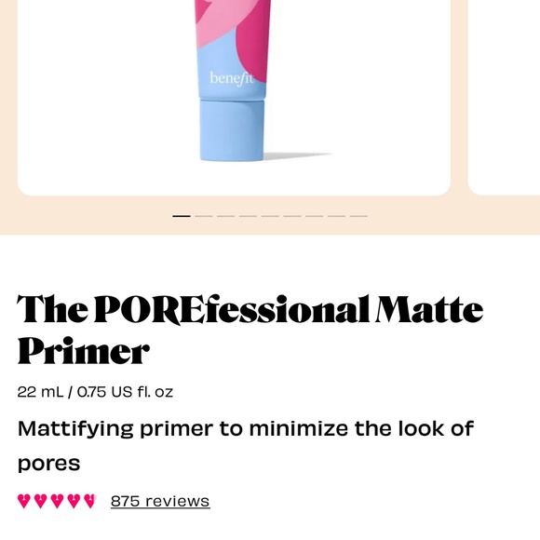Image resolution: width=540 pixels, height=540 pixels.
Task: Click the fourth heart rating icon
Action: pos(74,501)
